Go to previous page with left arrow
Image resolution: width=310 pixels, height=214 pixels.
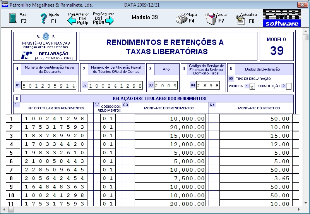pos(72,21)
